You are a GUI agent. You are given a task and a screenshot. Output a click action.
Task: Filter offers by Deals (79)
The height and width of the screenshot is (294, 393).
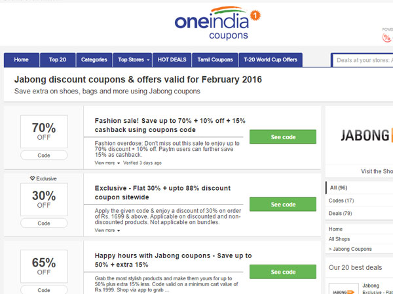341,213
